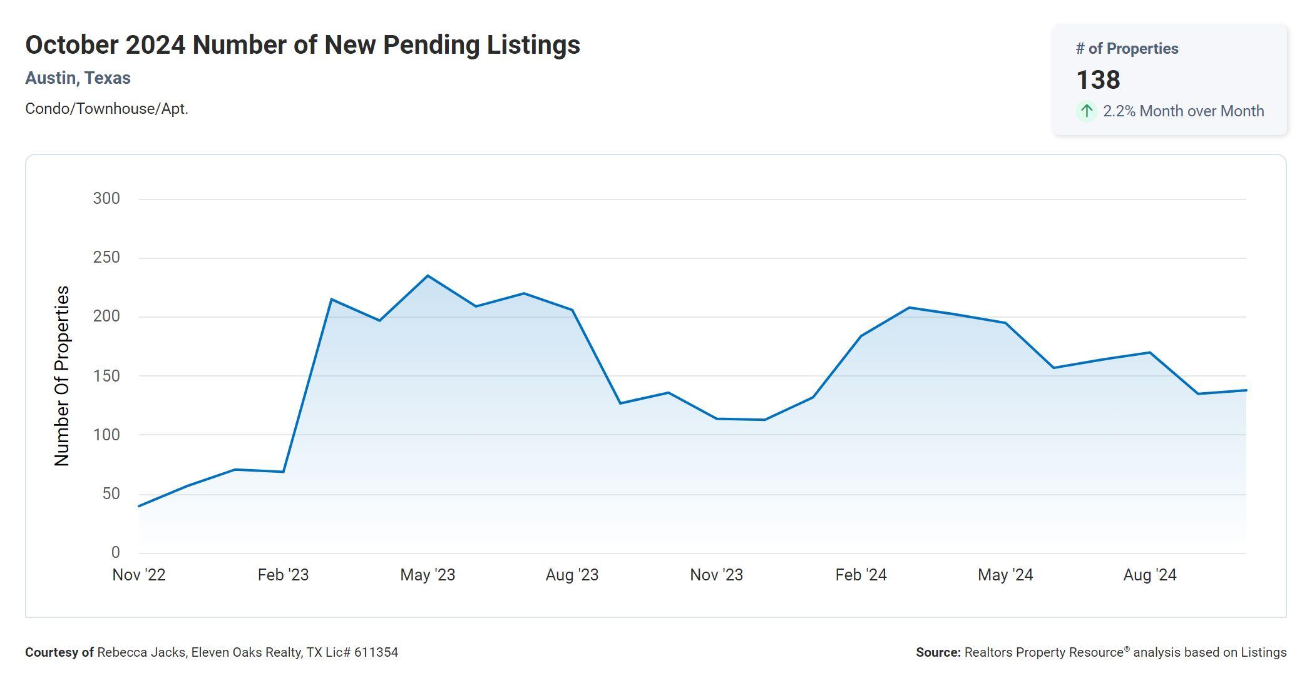
Task: Select the Feb '23 x-axis label
Action: point(283,575)
